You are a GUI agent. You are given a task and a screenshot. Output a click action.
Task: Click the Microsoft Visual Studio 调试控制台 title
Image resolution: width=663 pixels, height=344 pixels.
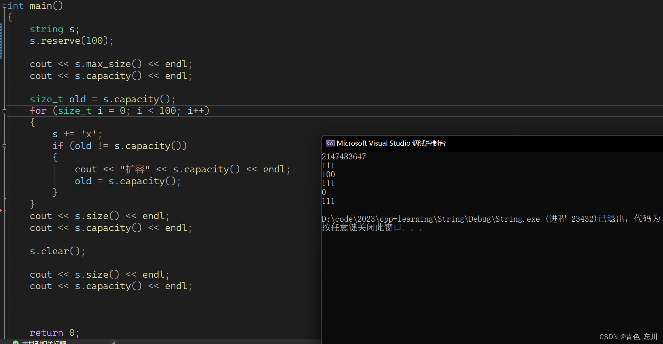(x=391, y=143)
